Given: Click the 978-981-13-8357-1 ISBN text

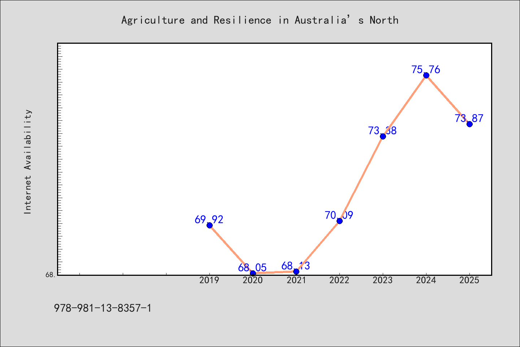Looking at the screenshot, I should (x=103, y=308).
